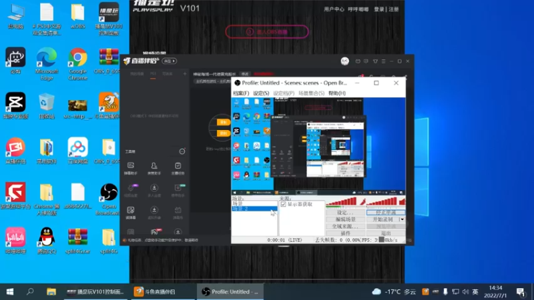Select first 场景 entry in OBS scene list

pos(254,203)
